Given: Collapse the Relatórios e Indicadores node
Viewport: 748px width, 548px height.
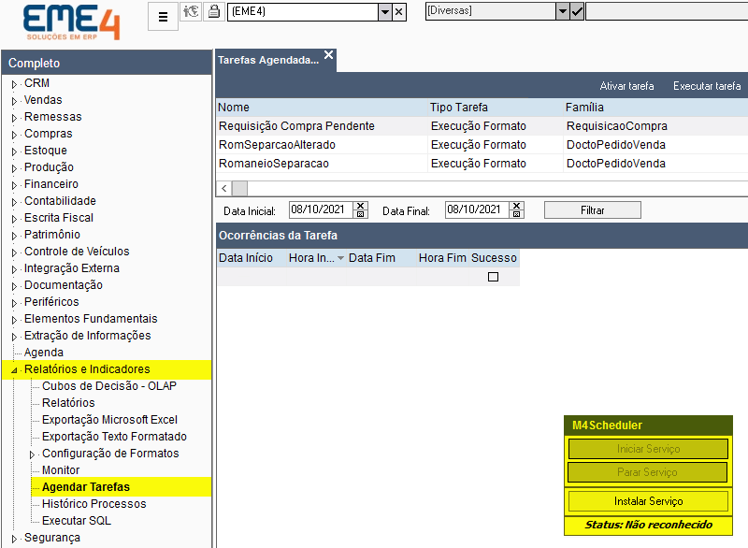Looking at the screenshot, I should click(x=14, y=370).
